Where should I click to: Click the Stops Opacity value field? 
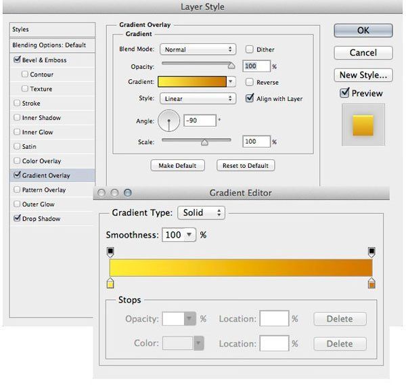173,318
